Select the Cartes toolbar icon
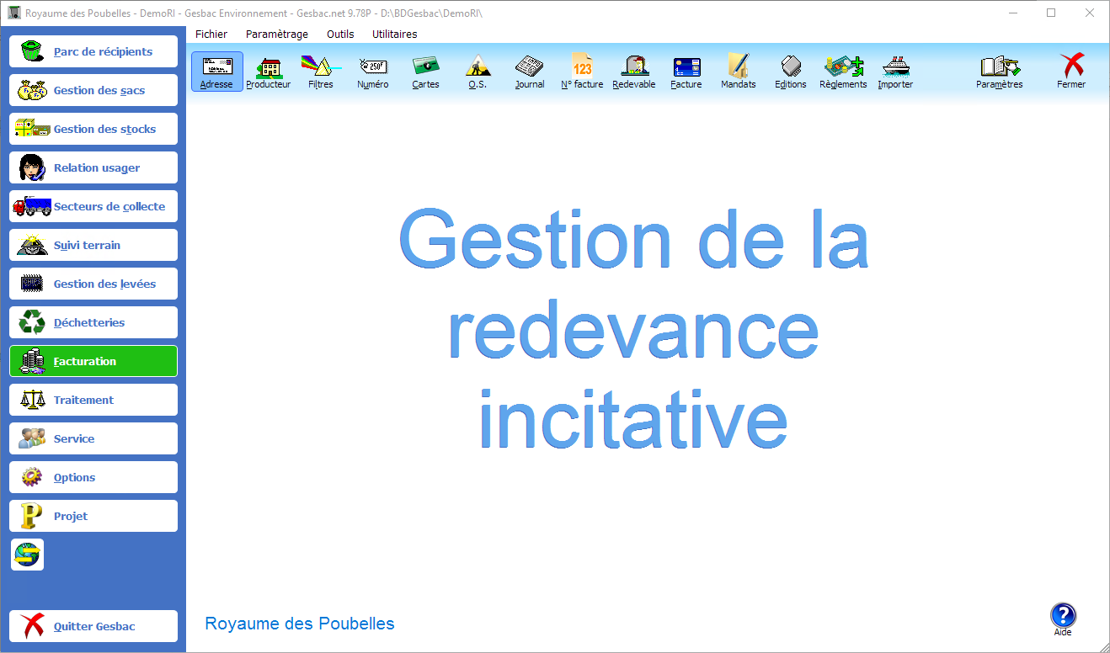 (425, 72)
